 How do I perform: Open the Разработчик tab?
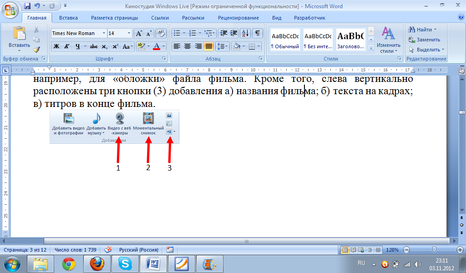309,18
